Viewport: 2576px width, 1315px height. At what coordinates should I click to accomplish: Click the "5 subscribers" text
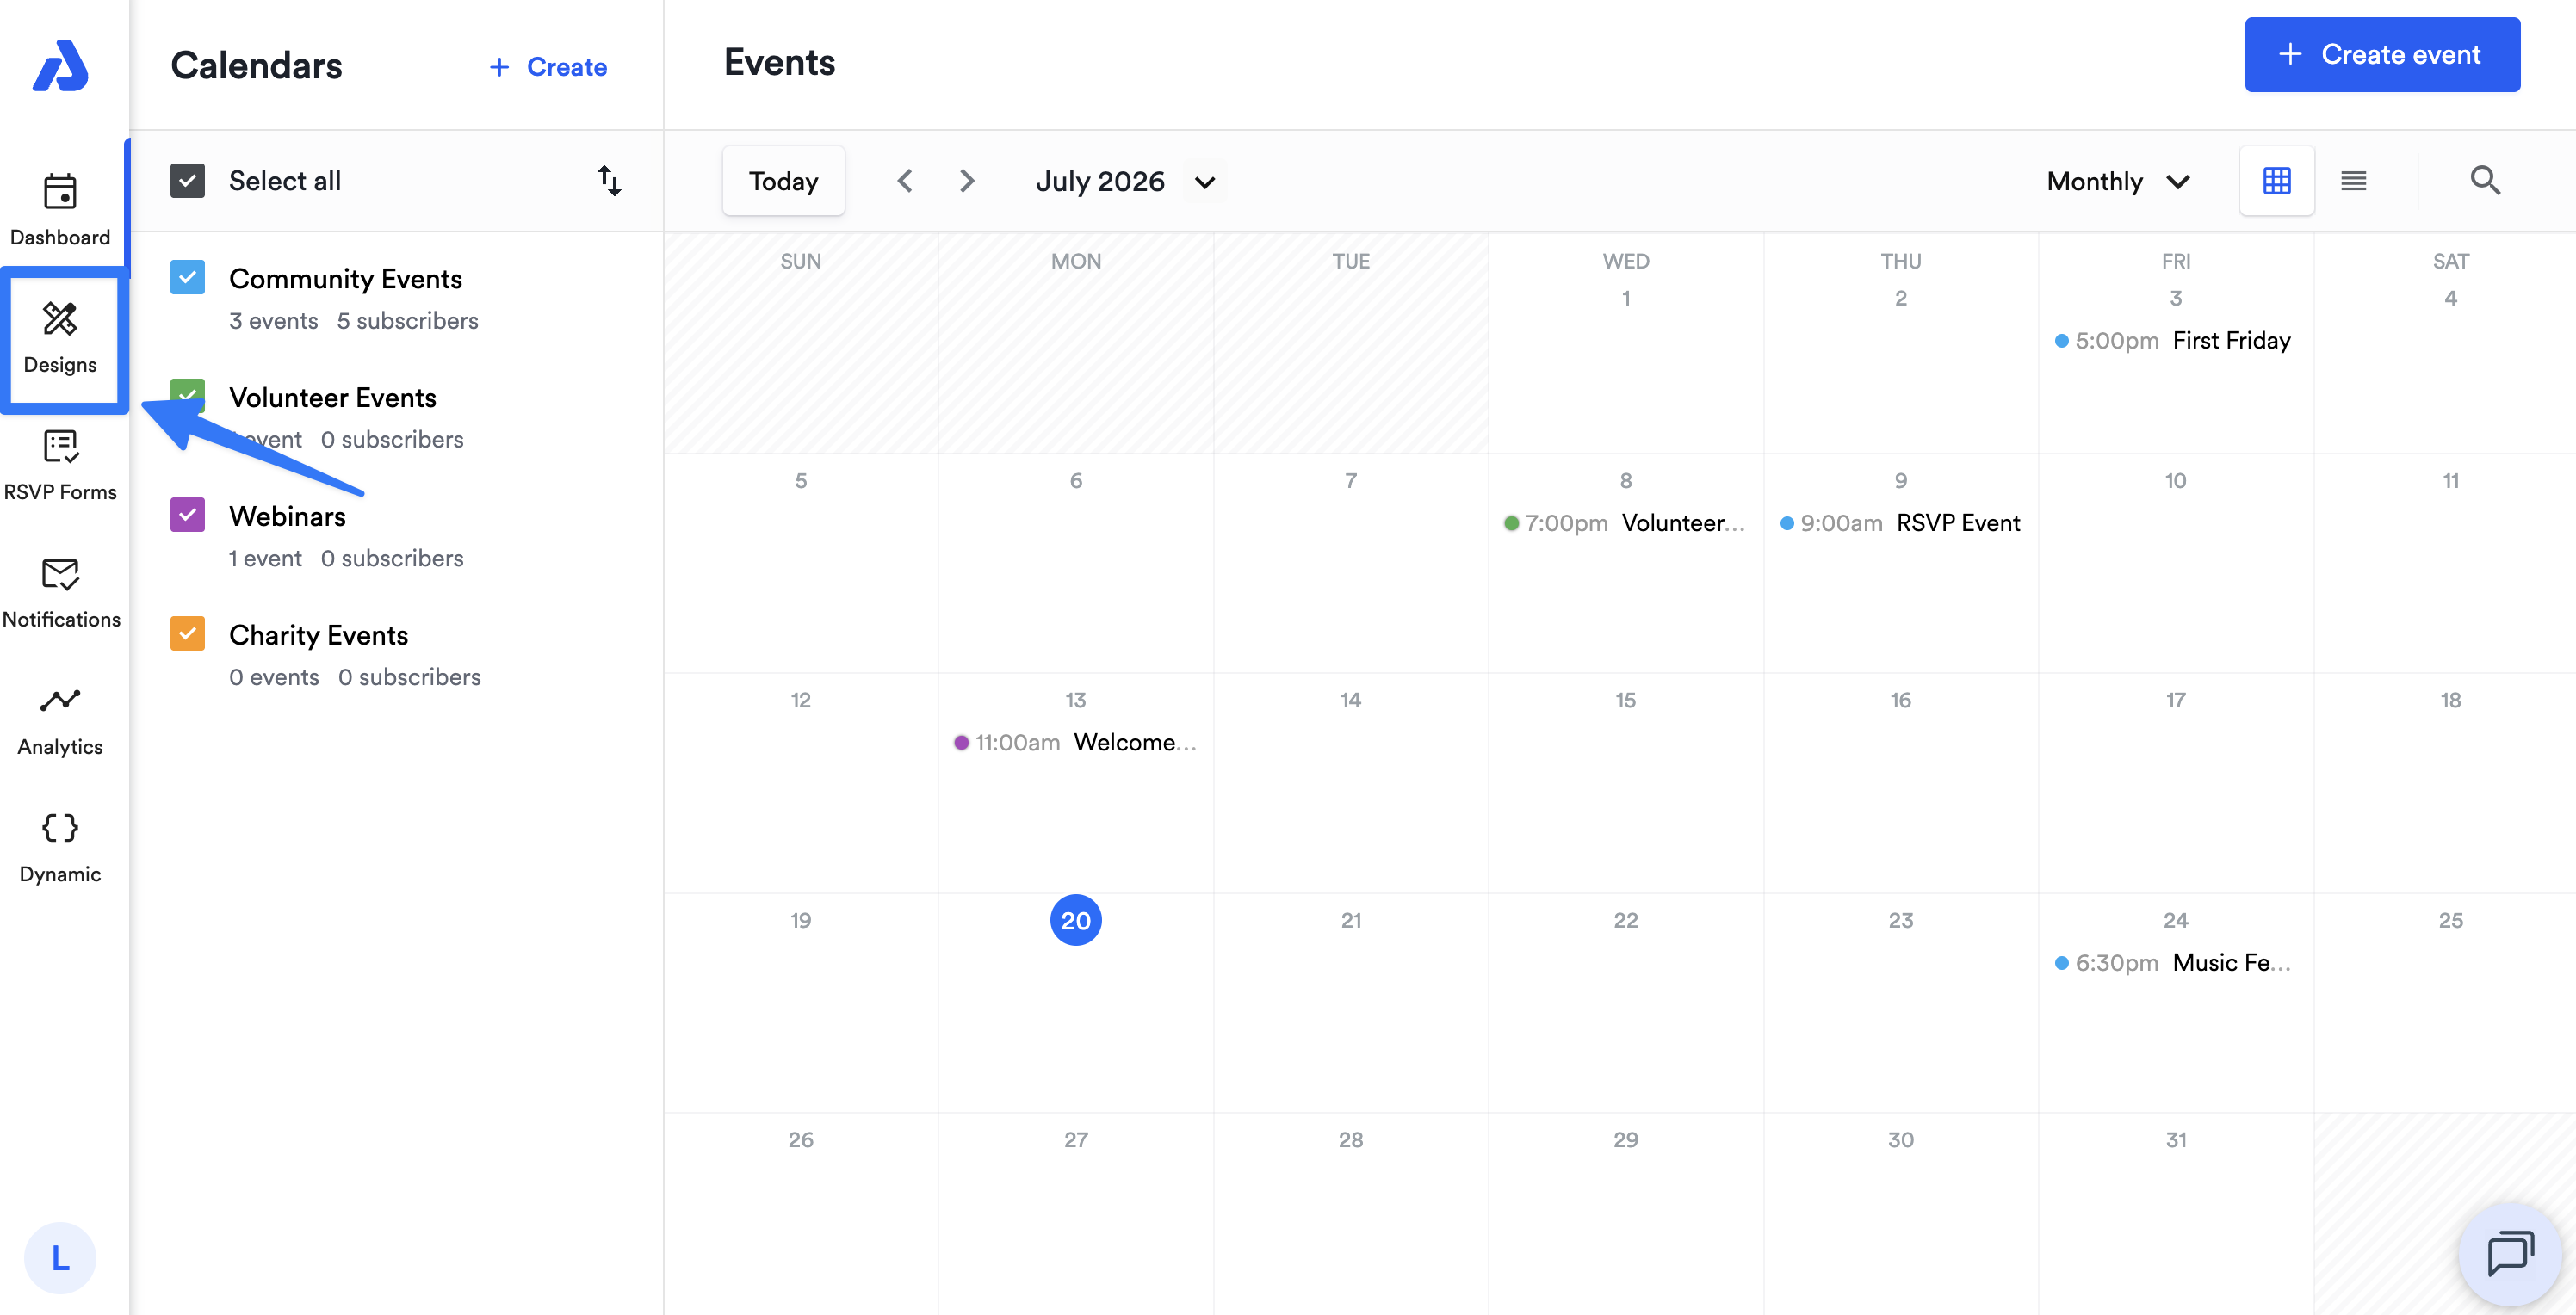(x=408, y=321)
